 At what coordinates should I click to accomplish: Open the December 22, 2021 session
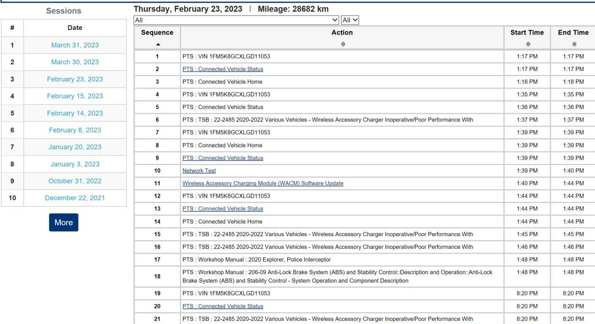75,198
